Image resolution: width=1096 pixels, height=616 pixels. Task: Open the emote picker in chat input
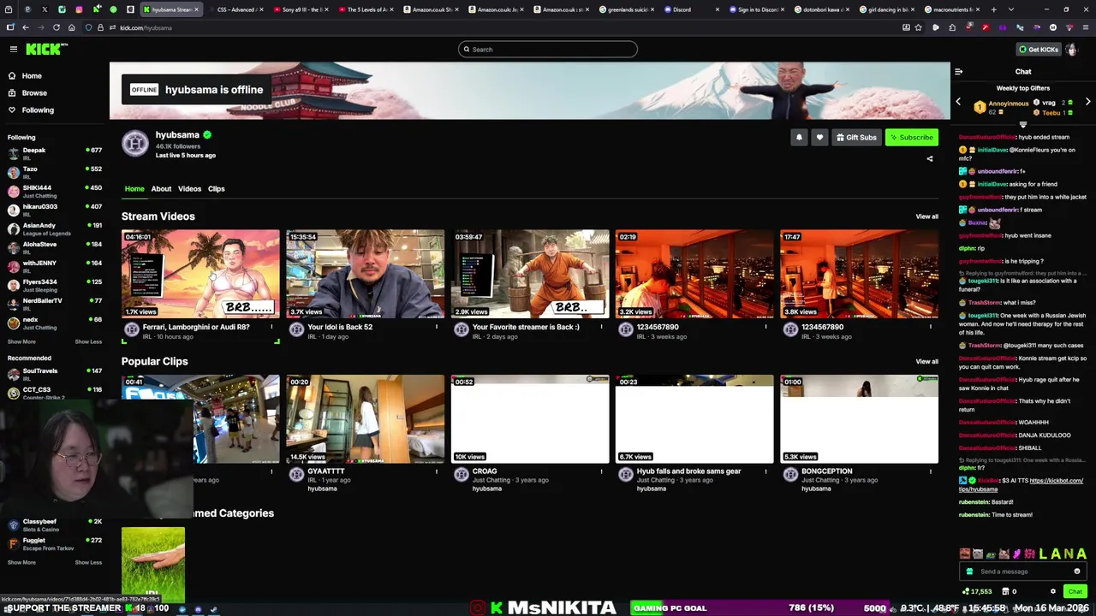pos(1077,572)
